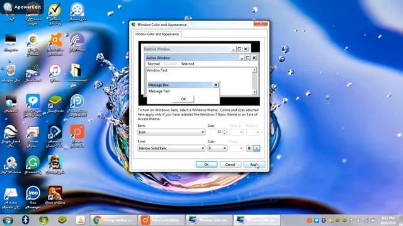Open the Aiseesoft Total Video desktop shortcut
The height and width of the screenshot is (226, 403).
point(55,136)
